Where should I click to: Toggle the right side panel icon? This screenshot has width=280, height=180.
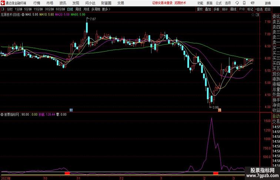(257, 15)
